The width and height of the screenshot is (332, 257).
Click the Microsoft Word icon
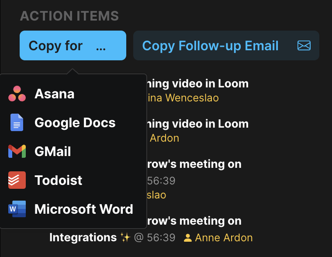coord(17,209)
